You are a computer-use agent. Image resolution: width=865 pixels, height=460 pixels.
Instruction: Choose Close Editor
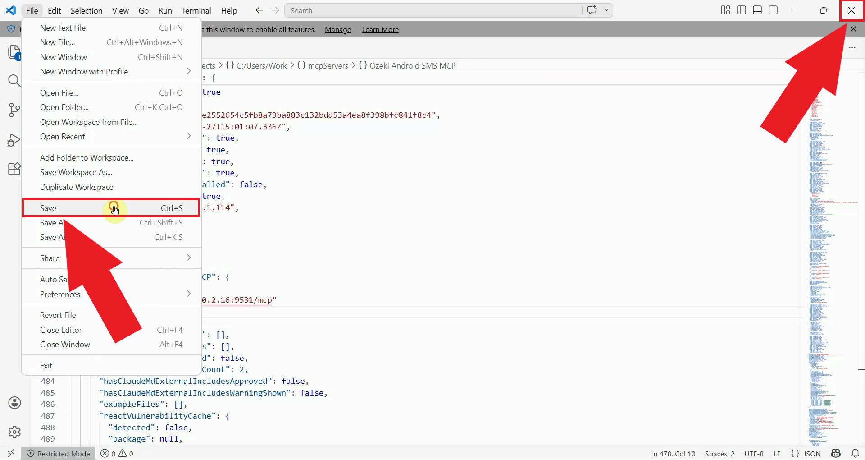(111, 330)
